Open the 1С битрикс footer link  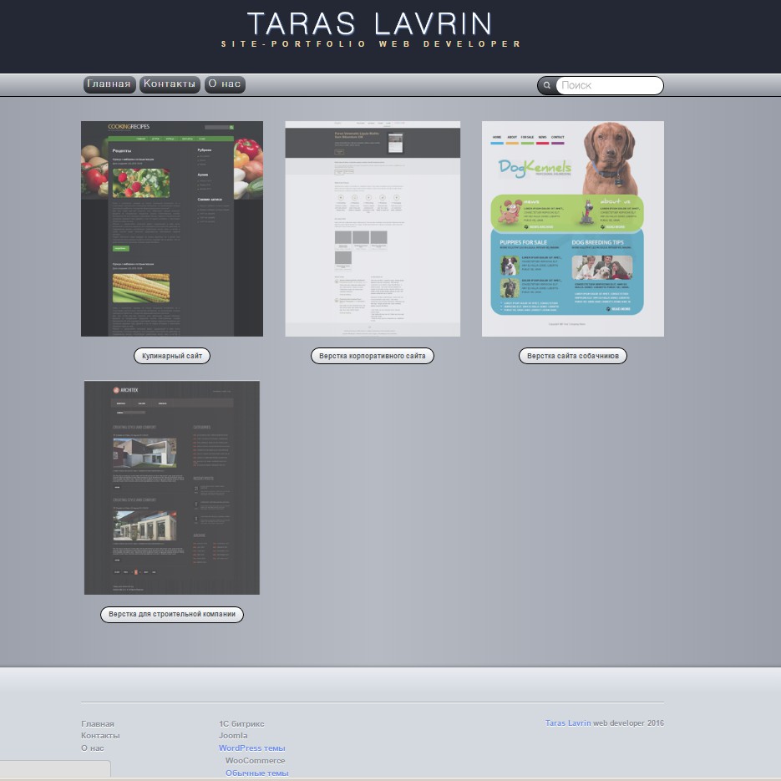(x=241, y=723)
